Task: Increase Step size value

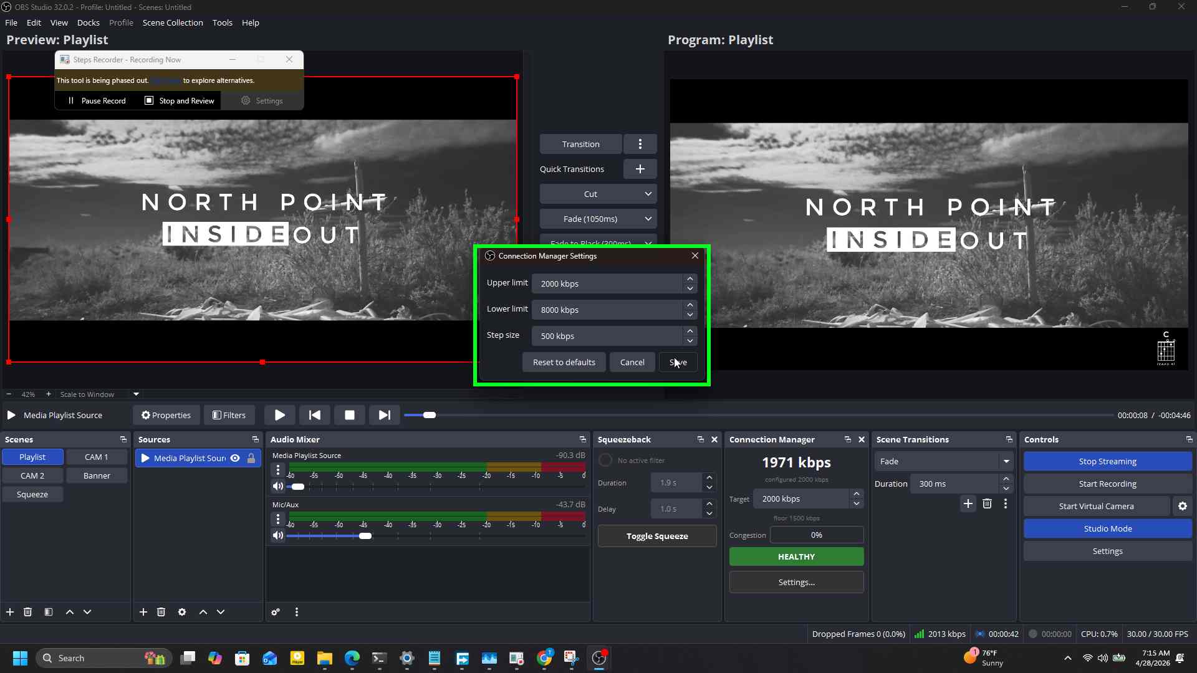Action: [690, 331]
